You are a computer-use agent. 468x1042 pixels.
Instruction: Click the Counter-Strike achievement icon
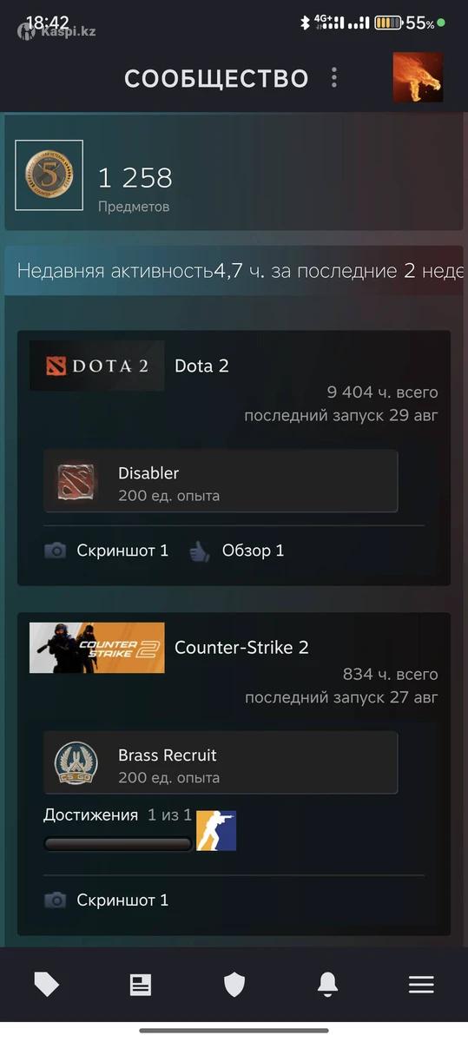[x=216, y=831]
